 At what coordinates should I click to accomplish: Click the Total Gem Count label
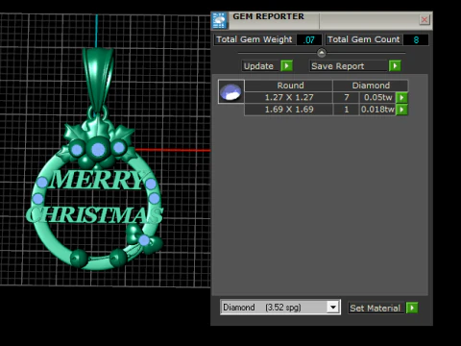pos(364,39)
